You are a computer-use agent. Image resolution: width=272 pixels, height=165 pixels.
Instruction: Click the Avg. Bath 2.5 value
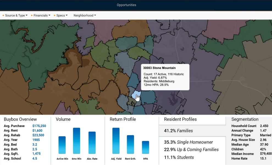(35, 149)
